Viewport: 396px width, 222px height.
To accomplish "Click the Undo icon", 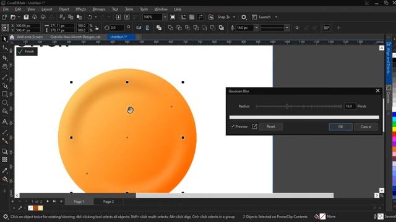I will tap(90, 17).
